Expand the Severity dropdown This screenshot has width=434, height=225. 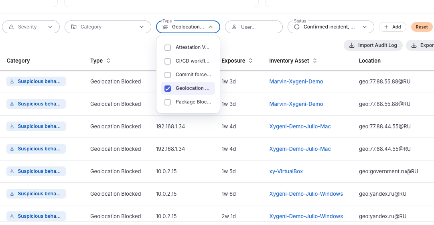(31, 27)
